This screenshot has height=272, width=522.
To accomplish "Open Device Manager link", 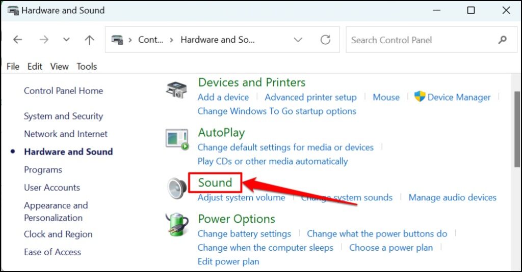I will point(459,97).
